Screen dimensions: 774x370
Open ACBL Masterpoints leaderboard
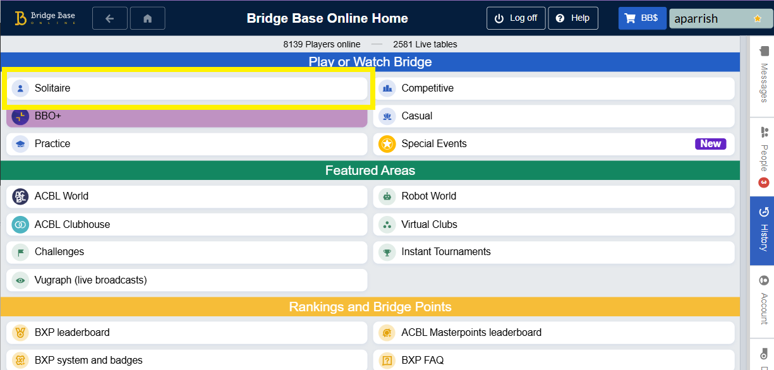(x=554, y=333)
